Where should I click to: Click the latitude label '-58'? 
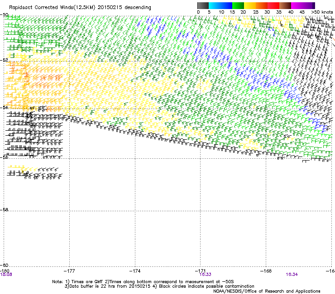tap(4, 209)
